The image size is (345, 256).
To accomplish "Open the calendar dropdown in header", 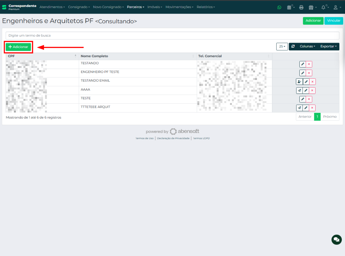I will 290,7.
